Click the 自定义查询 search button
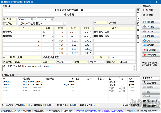Image resolution: width=161 pixels, height=113 pixels. click(151, 82)
